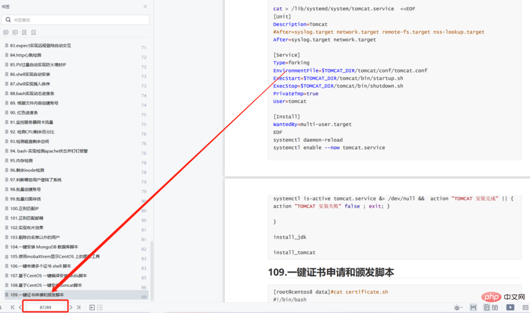Toggle fit-width view icon
This screenshot has height=313, width=530.
(473, 307)
